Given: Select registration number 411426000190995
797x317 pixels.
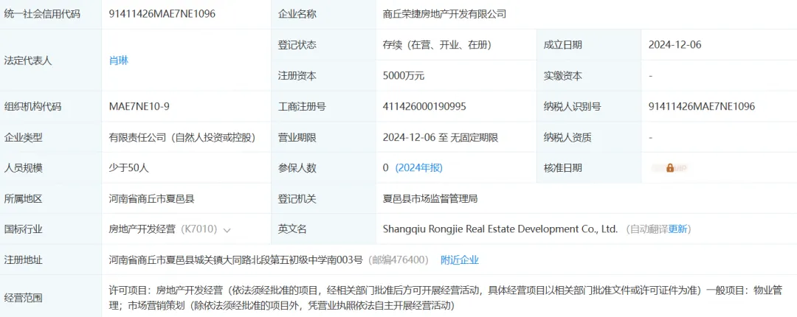Looking at the screenshot, I should coord(424,106).
